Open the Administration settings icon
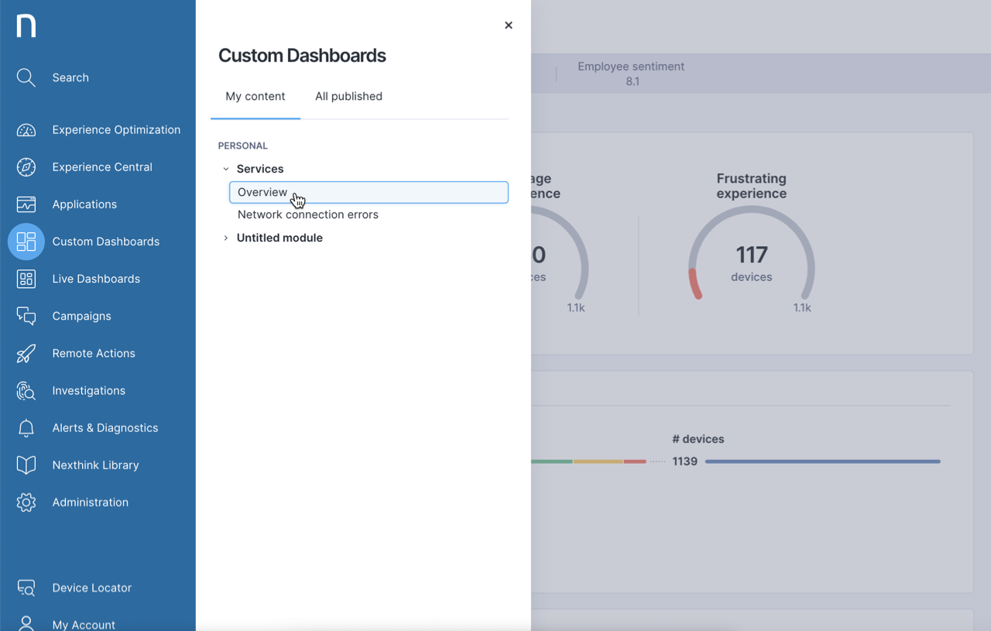Image resolution: width=991 pixels, height=631 pixels. tap(26, 502)
